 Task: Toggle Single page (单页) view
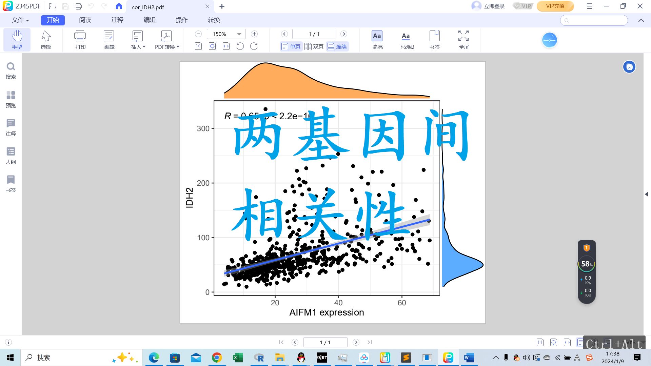(291, 46)
